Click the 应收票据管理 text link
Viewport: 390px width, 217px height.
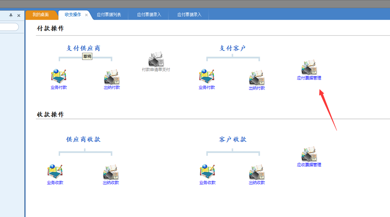309,165
